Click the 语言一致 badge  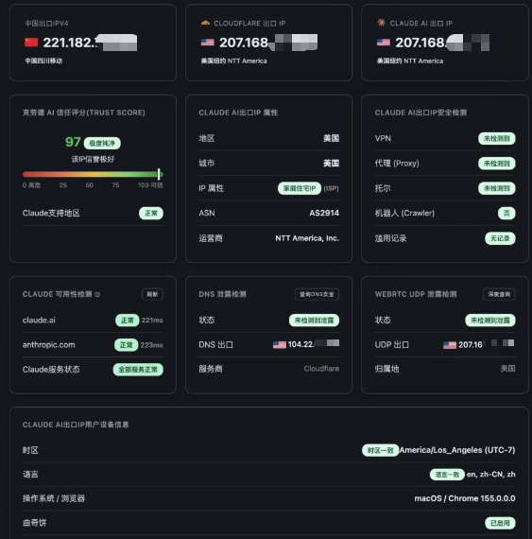click(447, 475)
